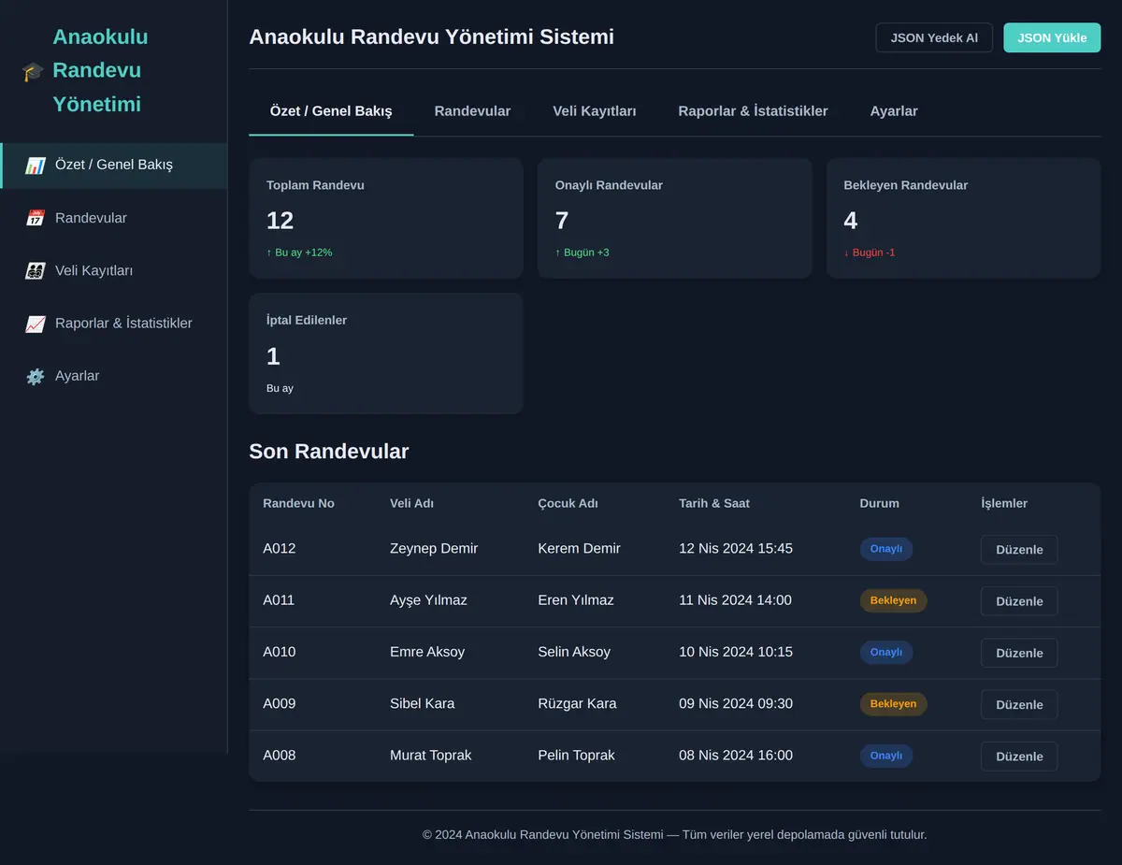Click the JSON Yükle button
This screenshot has width=1122, height=865.
click(1052, 38)
